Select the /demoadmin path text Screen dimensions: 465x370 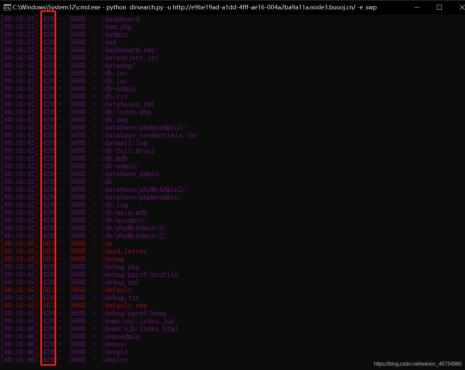pos(120,336)
